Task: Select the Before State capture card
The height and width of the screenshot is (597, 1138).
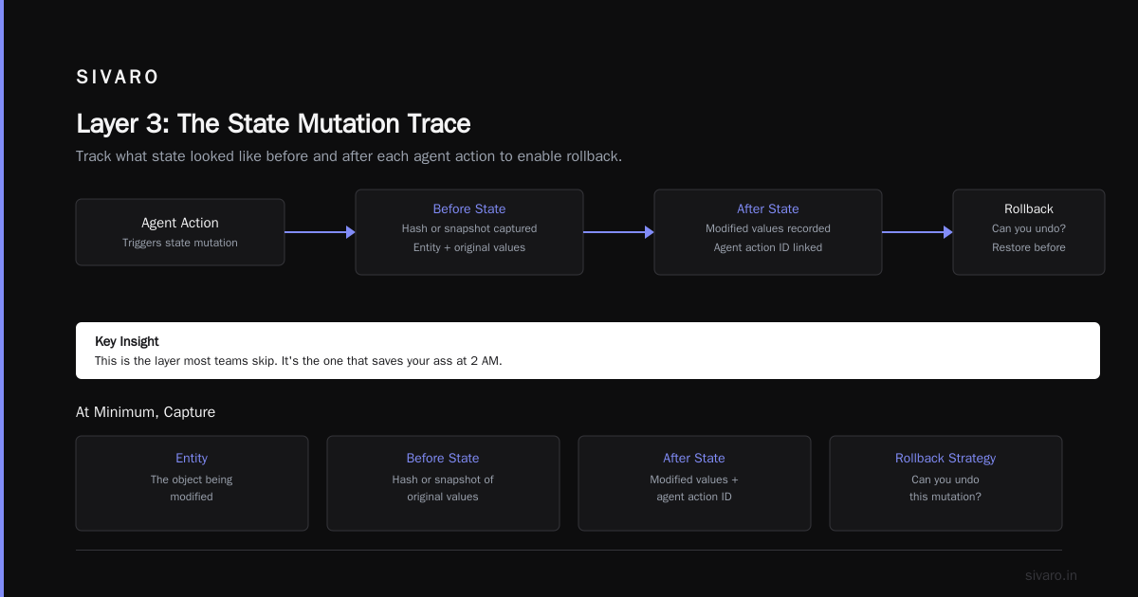Action: tap(443, 483)
